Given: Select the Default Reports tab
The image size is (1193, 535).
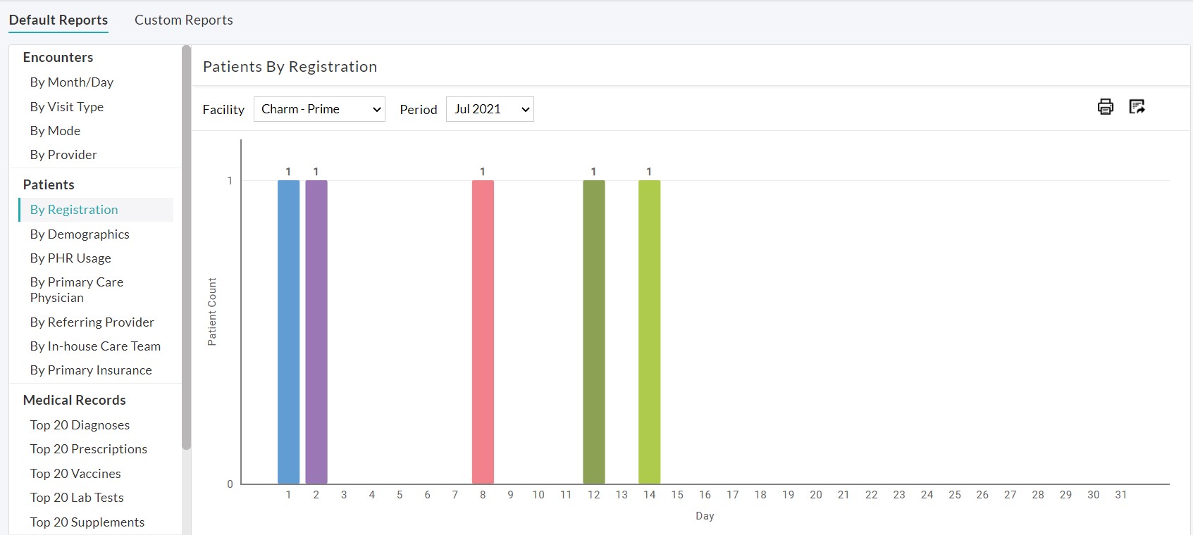Looking at the screenshot, I should pyautogui.click(x=58, y=20).
